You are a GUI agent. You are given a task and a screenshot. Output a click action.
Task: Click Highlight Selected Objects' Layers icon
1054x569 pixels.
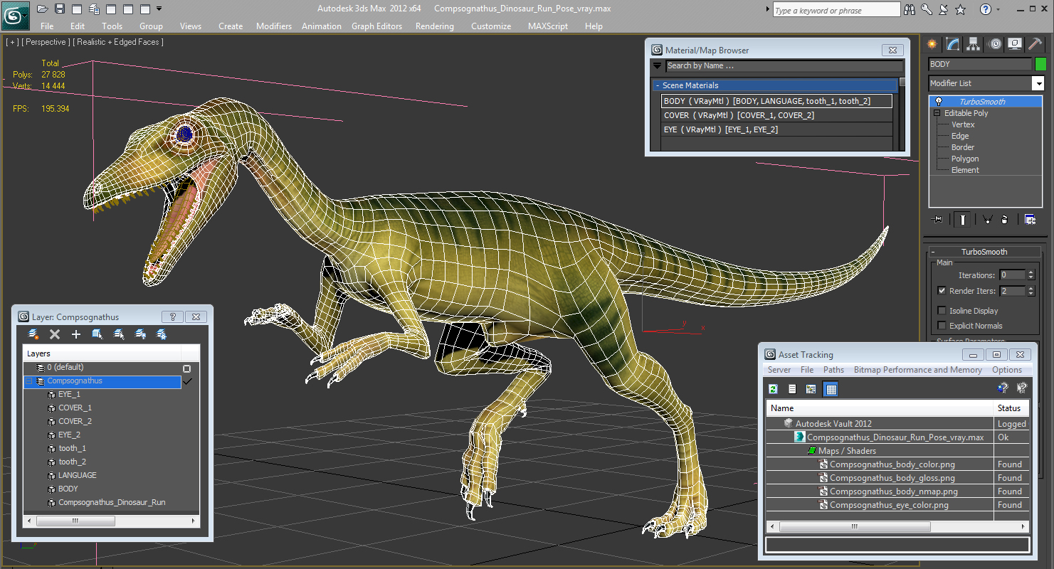[x=119, y=334]
